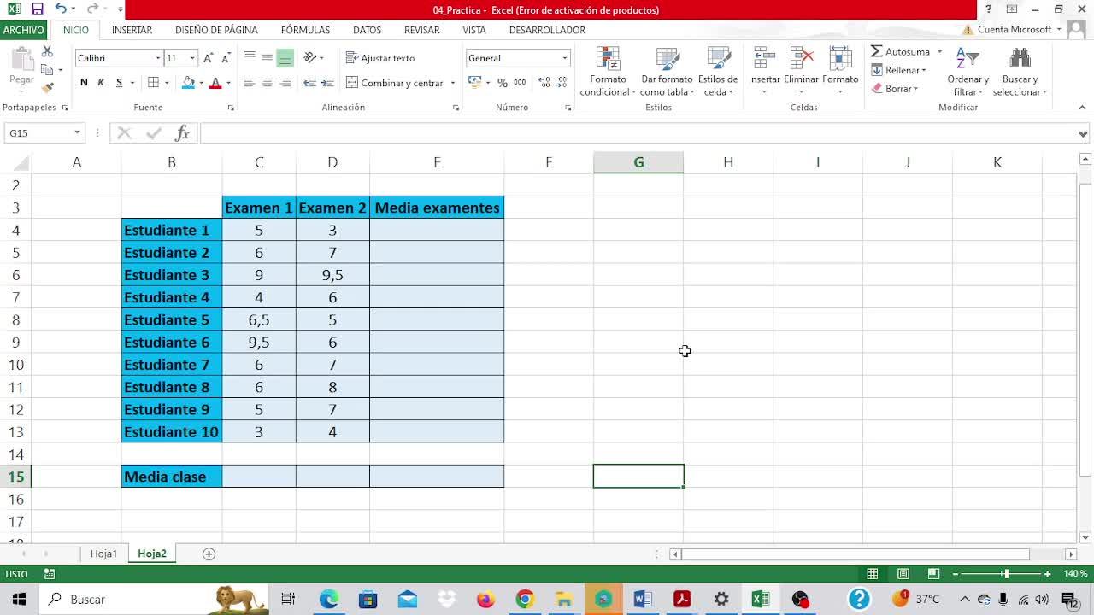Save the workbook from the quick access toolbar
The width and height of the screenshot is (1094, 615).
coord(37,9)
